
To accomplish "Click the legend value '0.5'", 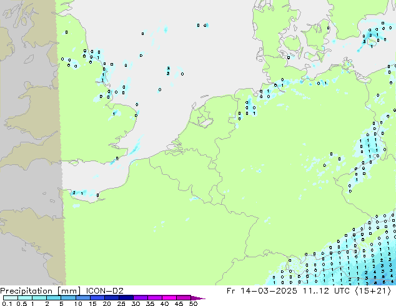I will 22,304.
